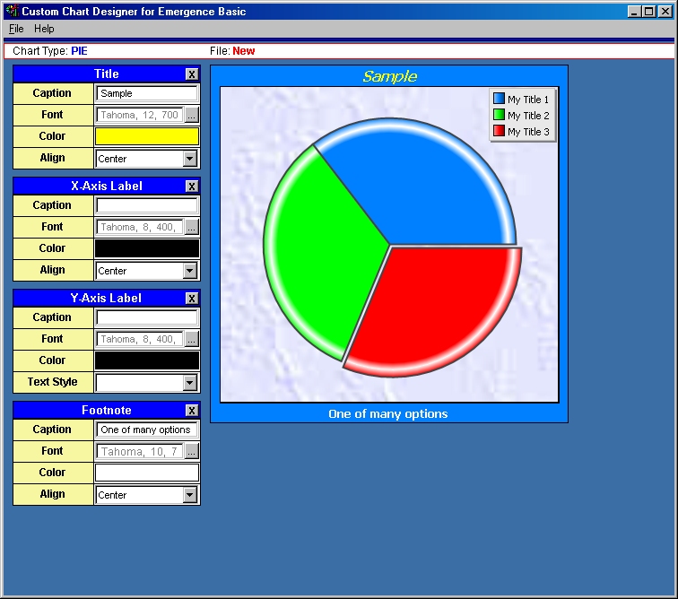The height and width of the screenshot is (599, 678).
Task: Open font picker for Y-Axis Label
Action: click(192, 339)
